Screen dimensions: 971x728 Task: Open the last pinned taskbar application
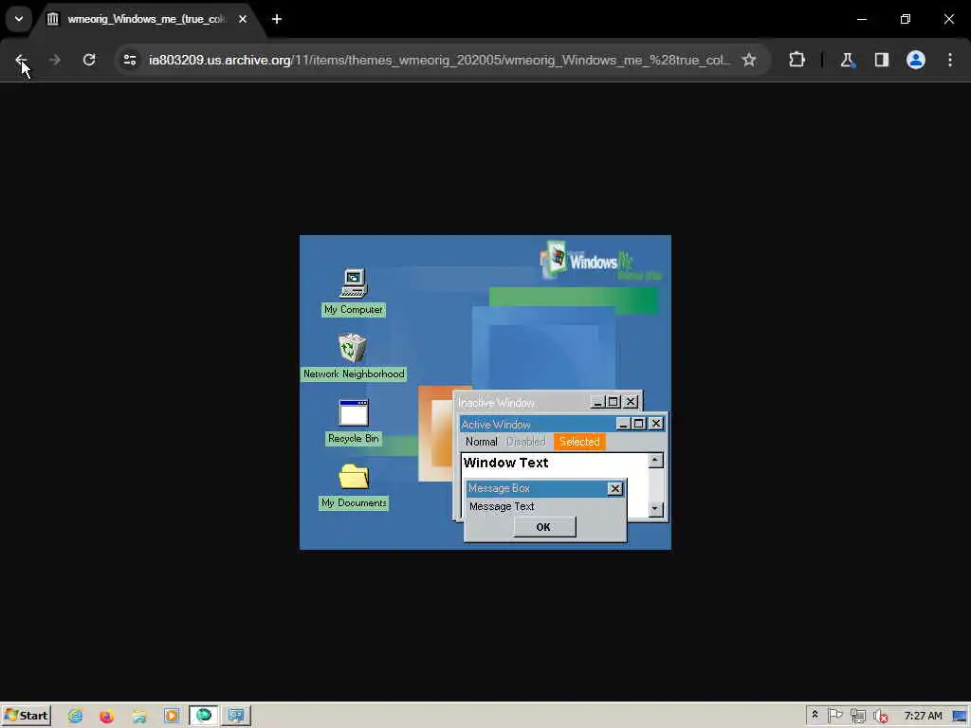[x=236, y=716]
